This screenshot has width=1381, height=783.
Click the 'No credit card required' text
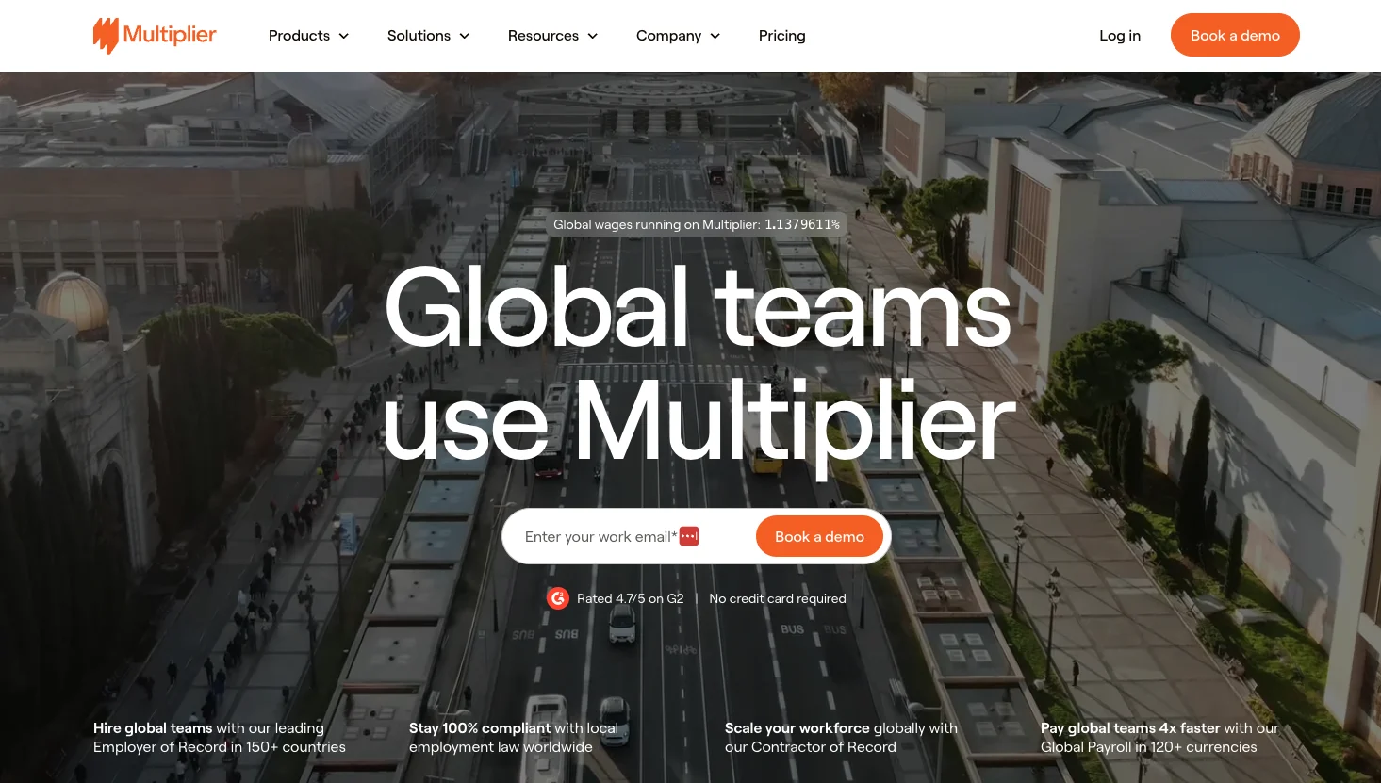tap(778, 598)
